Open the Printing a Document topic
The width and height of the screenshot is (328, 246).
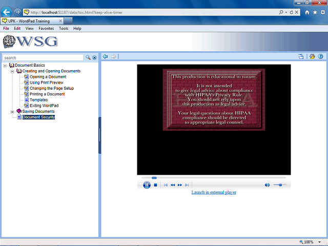[47, 94]
